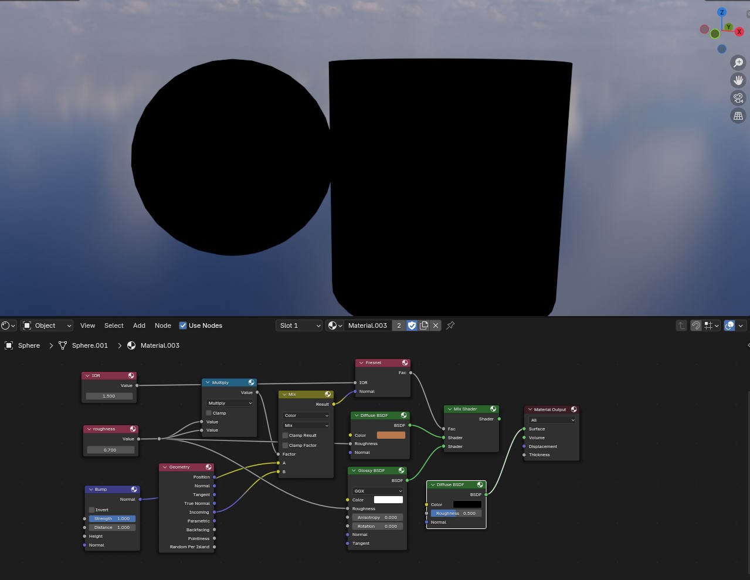This screenshot has width=750, height=580.
Task: Open the browse material dropdown
Action: [335, 325]
